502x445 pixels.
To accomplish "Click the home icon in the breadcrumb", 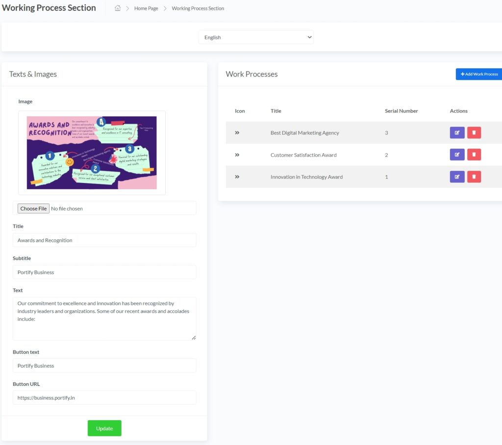I will pyautogui.click(x=118, y=8).
